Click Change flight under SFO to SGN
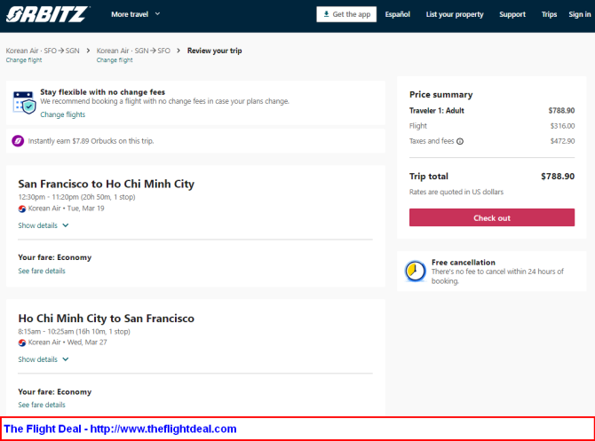The height and width of the screenshot is (441, 595). 24,60
